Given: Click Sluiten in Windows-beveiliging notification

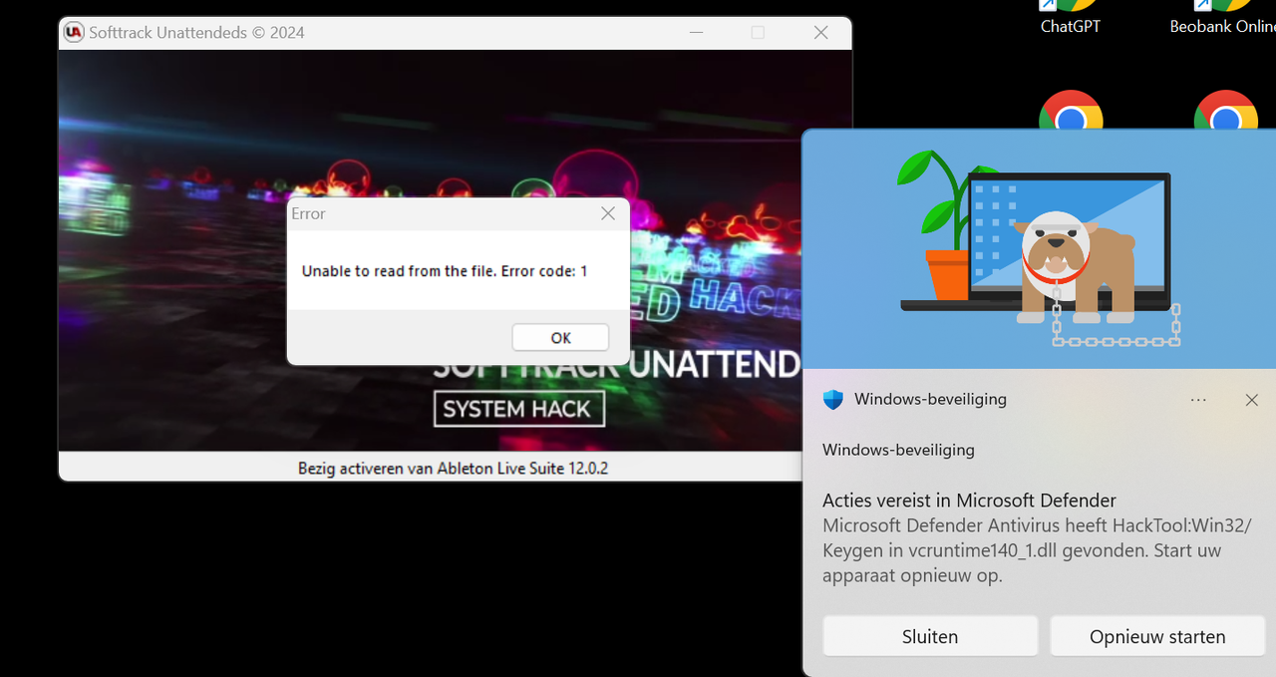Looking at the screenshot, I should 930,636.
